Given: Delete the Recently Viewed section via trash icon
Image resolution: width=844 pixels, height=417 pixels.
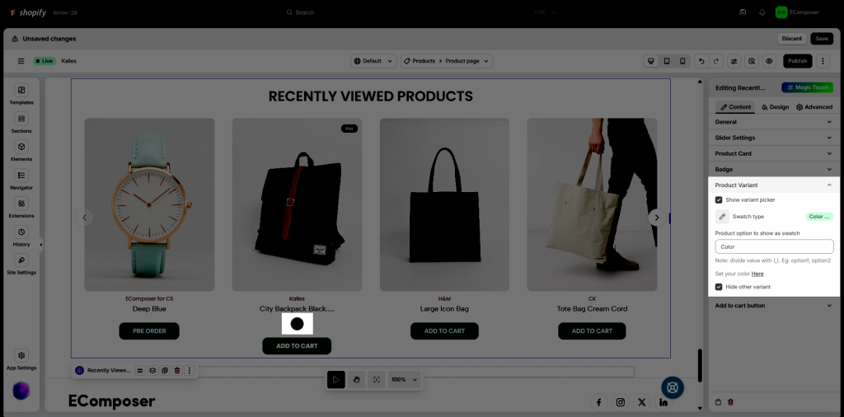Looking at the screenshot, I should point(176,371).
